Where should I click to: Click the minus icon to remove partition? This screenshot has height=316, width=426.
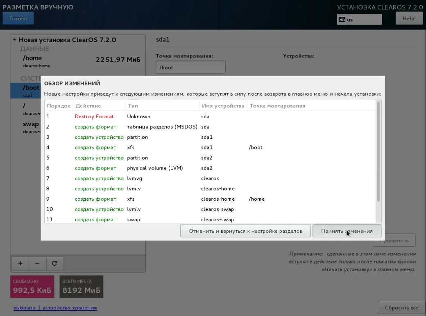coord(38,263)
